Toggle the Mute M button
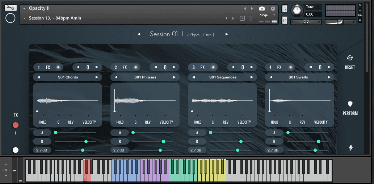Image resolution: width=374 pixels, height=184 pixels. 284,21
